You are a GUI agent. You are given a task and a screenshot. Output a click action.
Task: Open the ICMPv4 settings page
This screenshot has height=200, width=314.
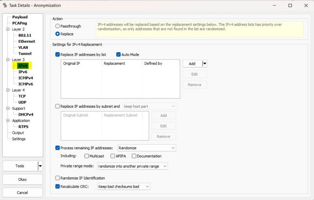click(x=26, y=78)
